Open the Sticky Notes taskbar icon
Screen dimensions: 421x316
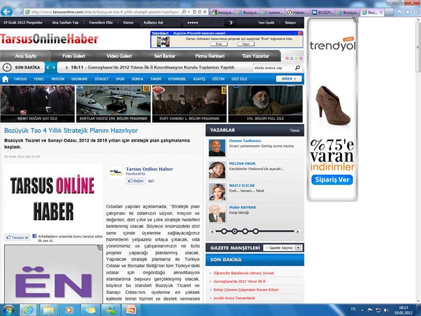tap(89, 310)
